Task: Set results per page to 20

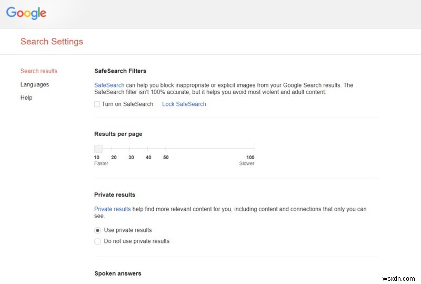Action: 114,150
